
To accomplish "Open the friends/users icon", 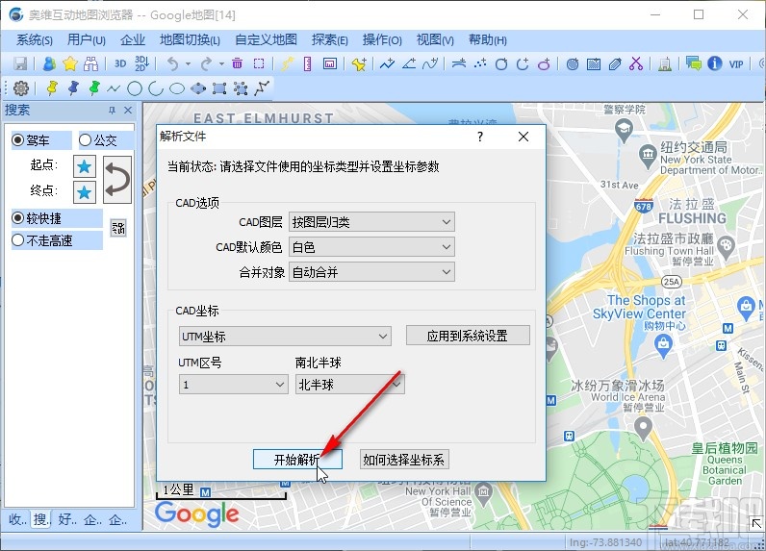I will (x=49, y=63).
